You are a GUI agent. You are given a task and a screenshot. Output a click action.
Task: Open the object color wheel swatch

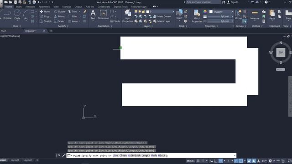point(205,11)
